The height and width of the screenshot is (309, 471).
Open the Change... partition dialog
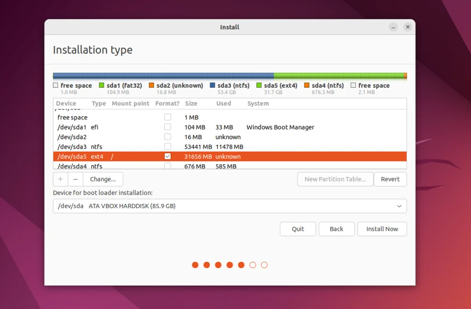pos(103,179)
